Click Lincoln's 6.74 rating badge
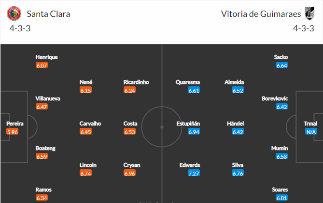This screenshot has height=203, width=323. pos(85,173)
